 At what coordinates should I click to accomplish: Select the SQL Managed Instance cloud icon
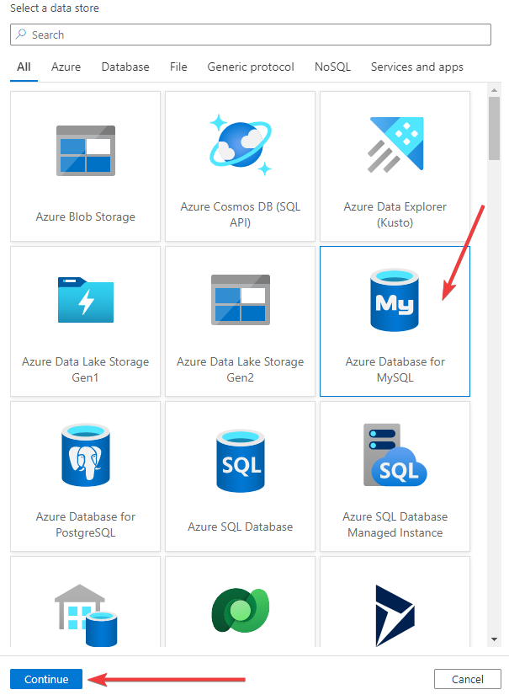[x=395, y=455]
